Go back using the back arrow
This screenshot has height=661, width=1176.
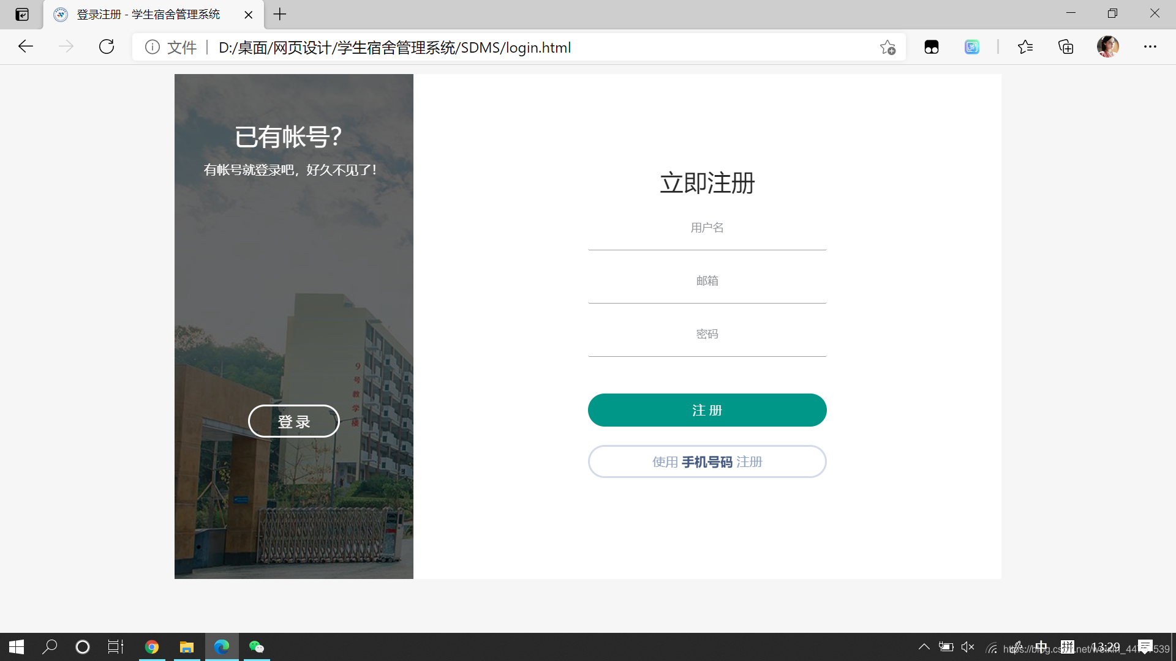click(26, 47)
